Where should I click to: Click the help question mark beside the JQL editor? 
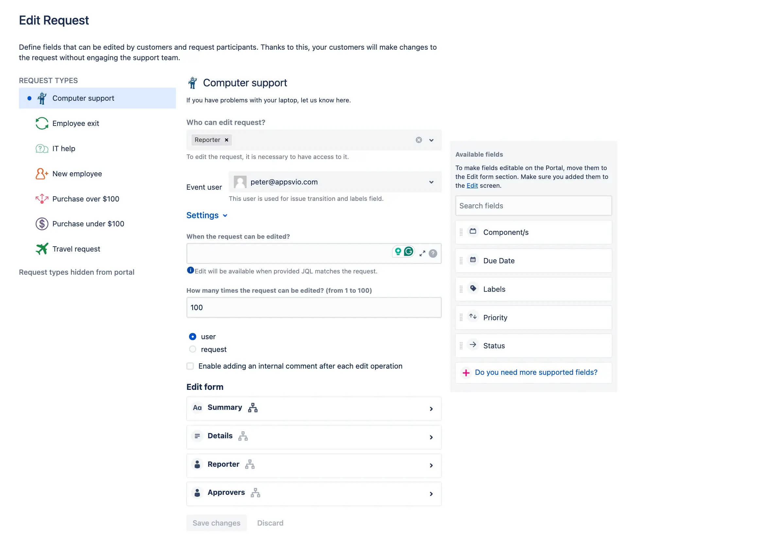[x=433, y=253]
